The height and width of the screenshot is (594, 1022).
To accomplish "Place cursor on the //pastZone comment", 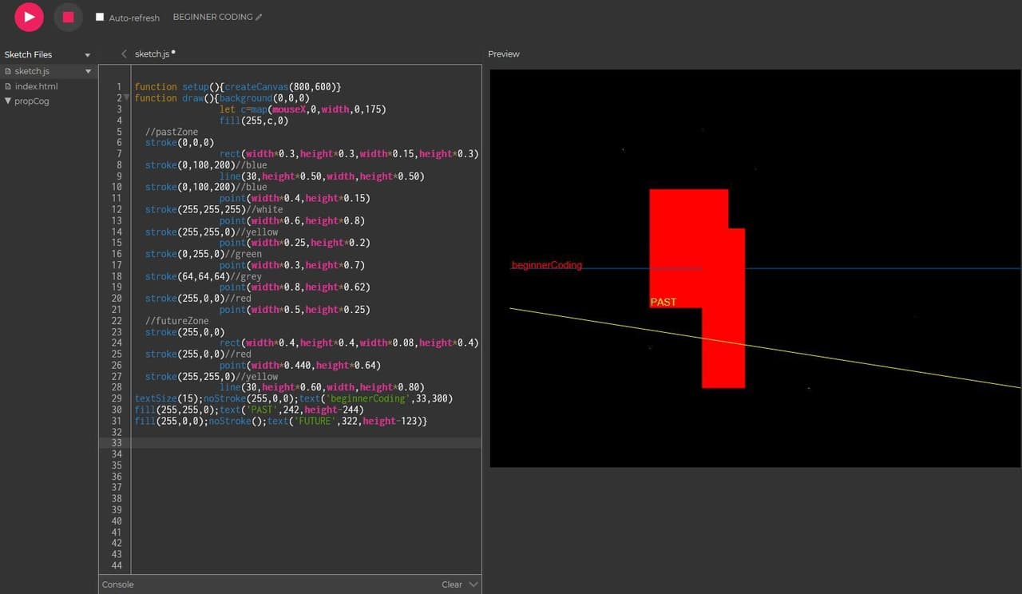I will coord(172,132).
